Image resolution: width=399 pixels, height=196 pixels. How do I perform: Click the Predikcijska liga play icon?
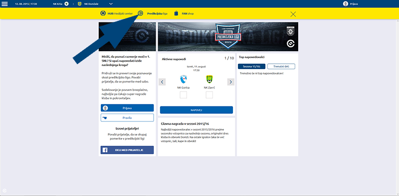[x=141, y=13]
